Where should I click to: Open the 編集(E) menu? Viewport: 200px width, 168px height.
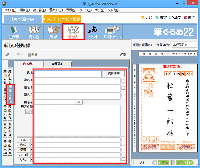pos(25,10)
